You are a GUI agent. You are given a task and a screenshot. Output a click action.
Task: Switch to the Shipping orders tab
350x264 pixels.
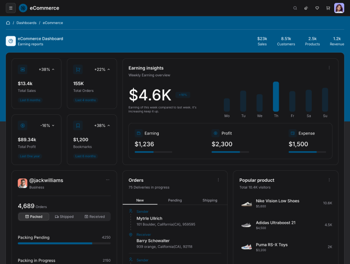pos(209,200)
